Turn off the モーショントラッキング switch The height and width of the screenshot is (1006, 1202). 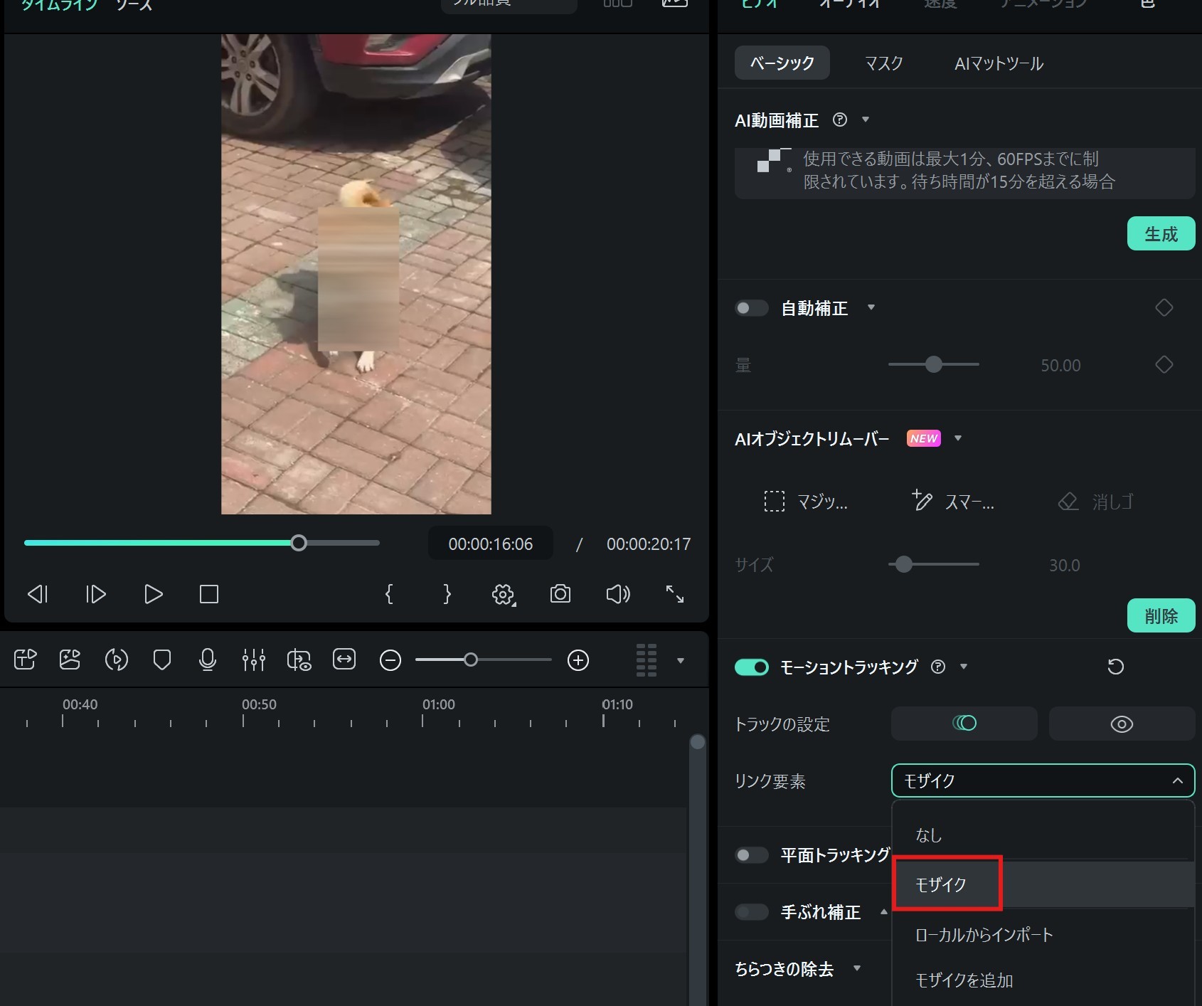point(752,667)
